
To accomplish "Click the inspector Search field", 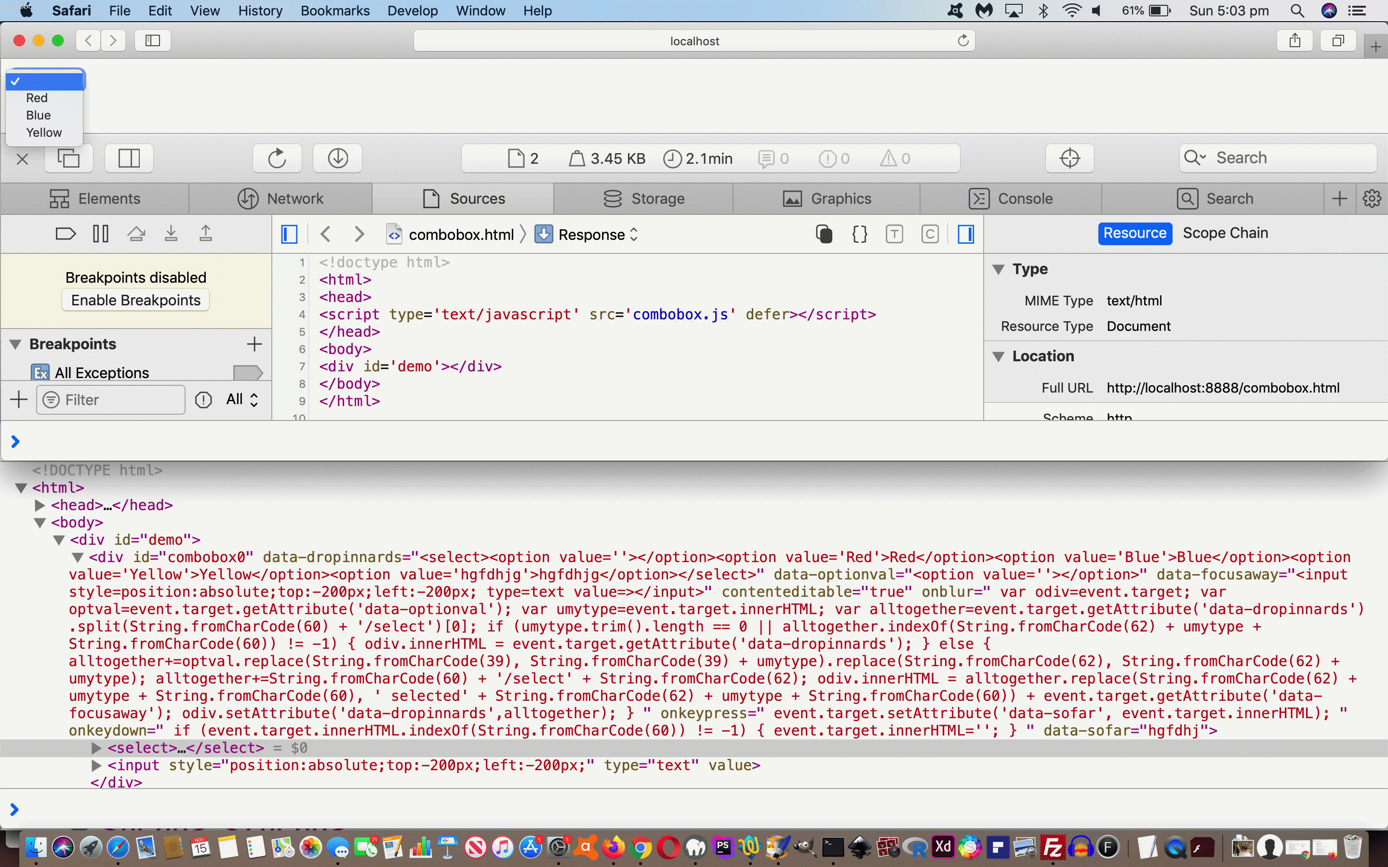I will tap(1278, 158).
